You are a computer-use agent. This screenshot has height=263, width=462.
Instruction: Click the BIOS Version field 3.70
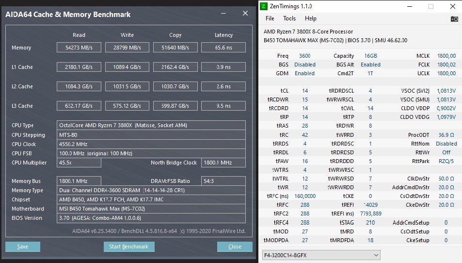click(x=151, y=218)
